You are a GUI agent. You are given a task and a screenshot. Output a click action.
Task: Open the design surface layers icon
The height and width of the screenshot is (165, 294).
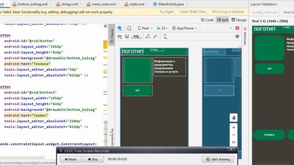tap(119, 28)
